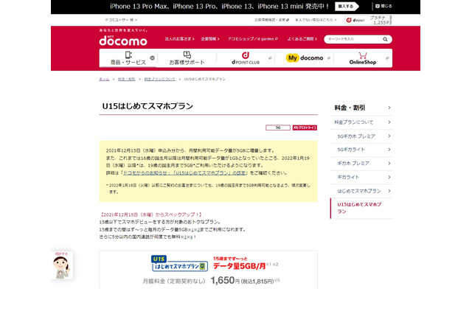Open sidebar 料金・割引 heading
The width and height of the screenshot is (472, 314).
[361, 108]
